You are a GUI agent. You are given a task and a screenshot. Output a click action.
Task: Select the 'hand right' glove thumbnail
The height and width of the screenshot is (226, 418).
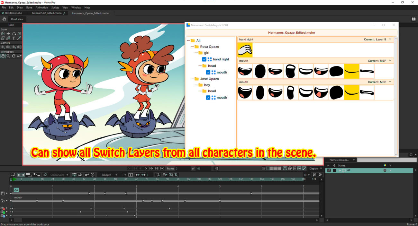[x=245, y=50]
